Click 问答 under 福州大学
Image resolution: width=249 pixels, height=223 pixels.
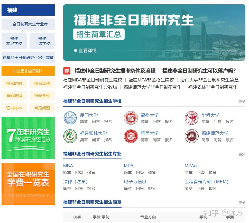pos(157,122)
